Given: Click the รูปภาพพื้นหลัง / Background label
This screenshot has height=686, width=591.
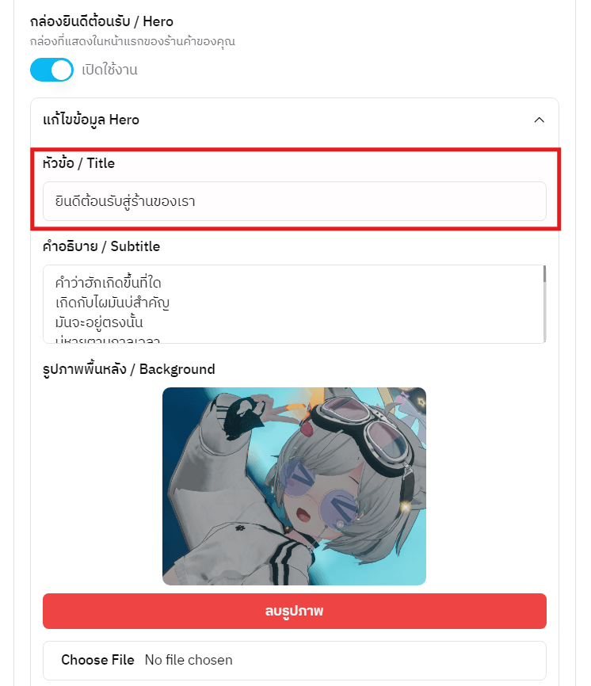Looking at the screenshot, I should [x=128, y=369].
